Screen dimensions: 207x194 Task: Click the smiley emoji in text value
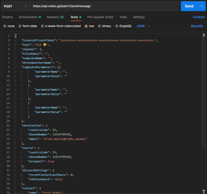(x=44, y=45)
